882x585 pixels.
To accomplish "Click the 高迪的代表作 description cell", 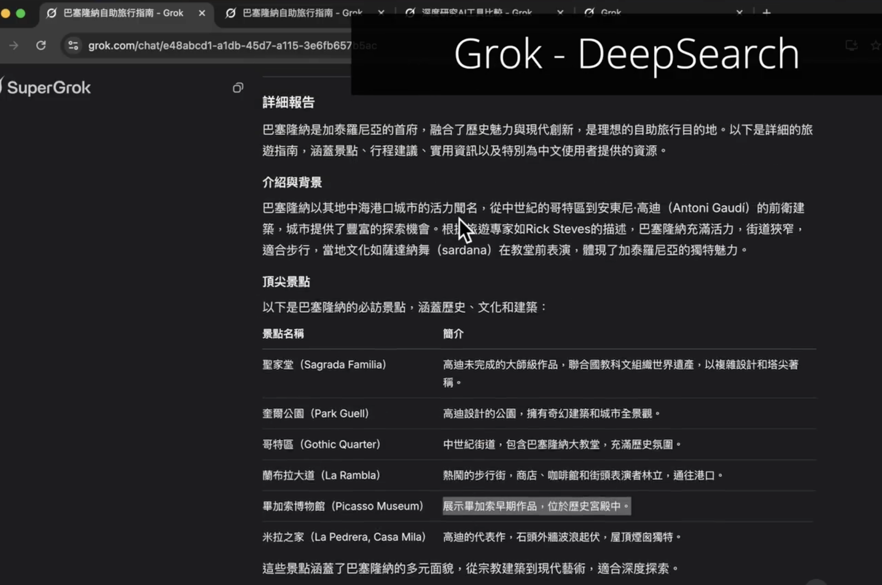I will coord(562,537).
